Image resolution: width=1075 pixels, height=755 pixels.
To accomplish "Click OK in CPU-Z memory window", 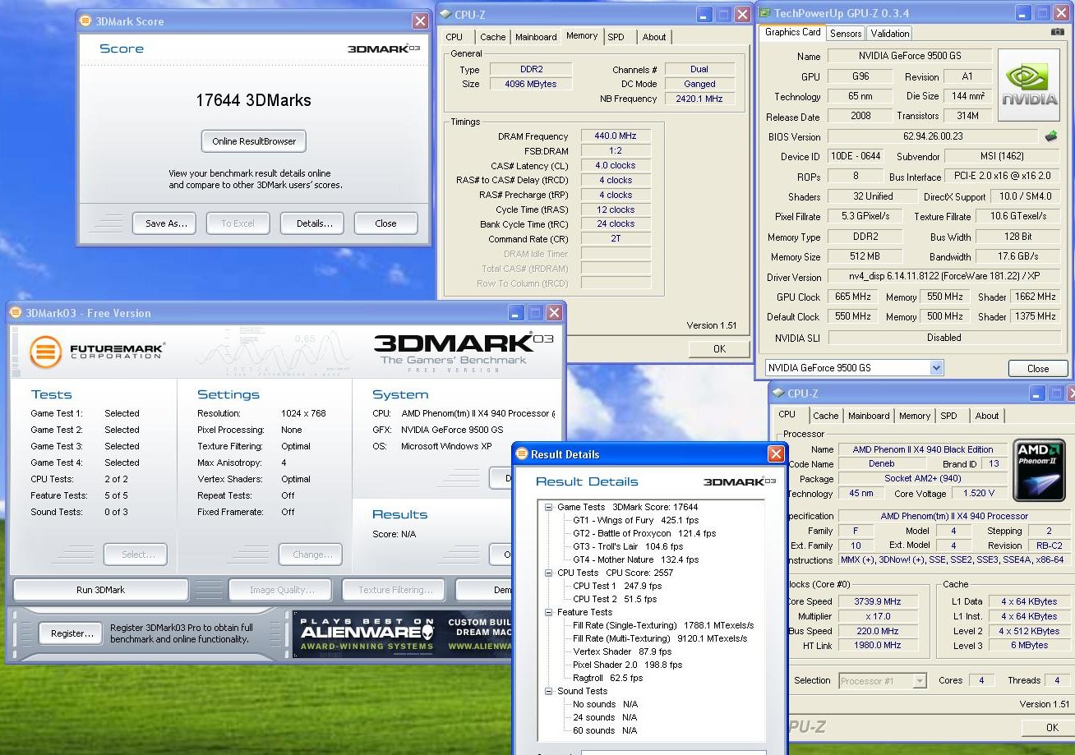I will (x=719, y=349).
